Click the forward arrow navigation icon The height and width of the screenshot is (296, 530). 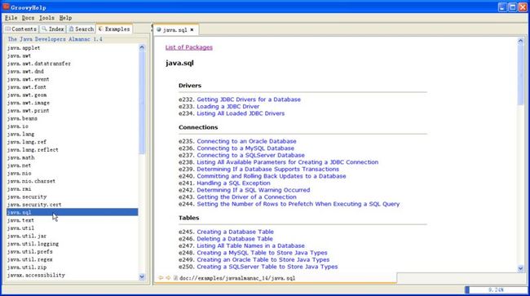(168, 278)
